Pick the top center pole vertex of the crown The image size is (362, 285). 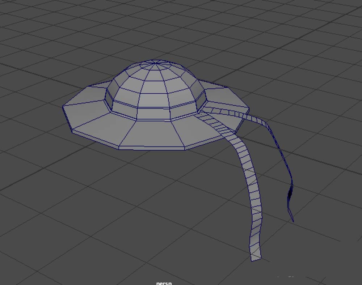click(156, 63)
